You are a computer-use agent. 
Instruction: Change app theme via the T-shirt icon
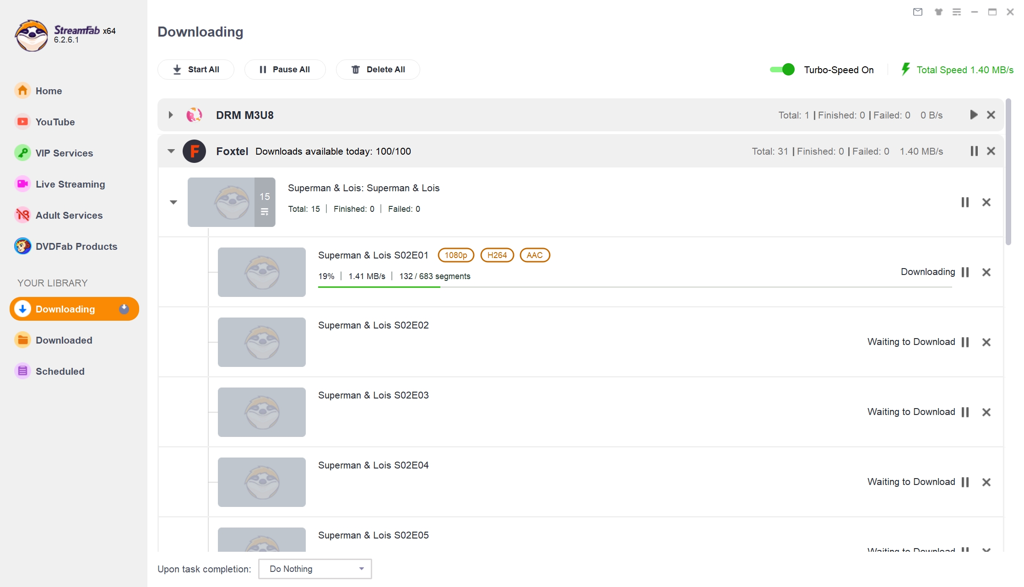tap(939, 12)
